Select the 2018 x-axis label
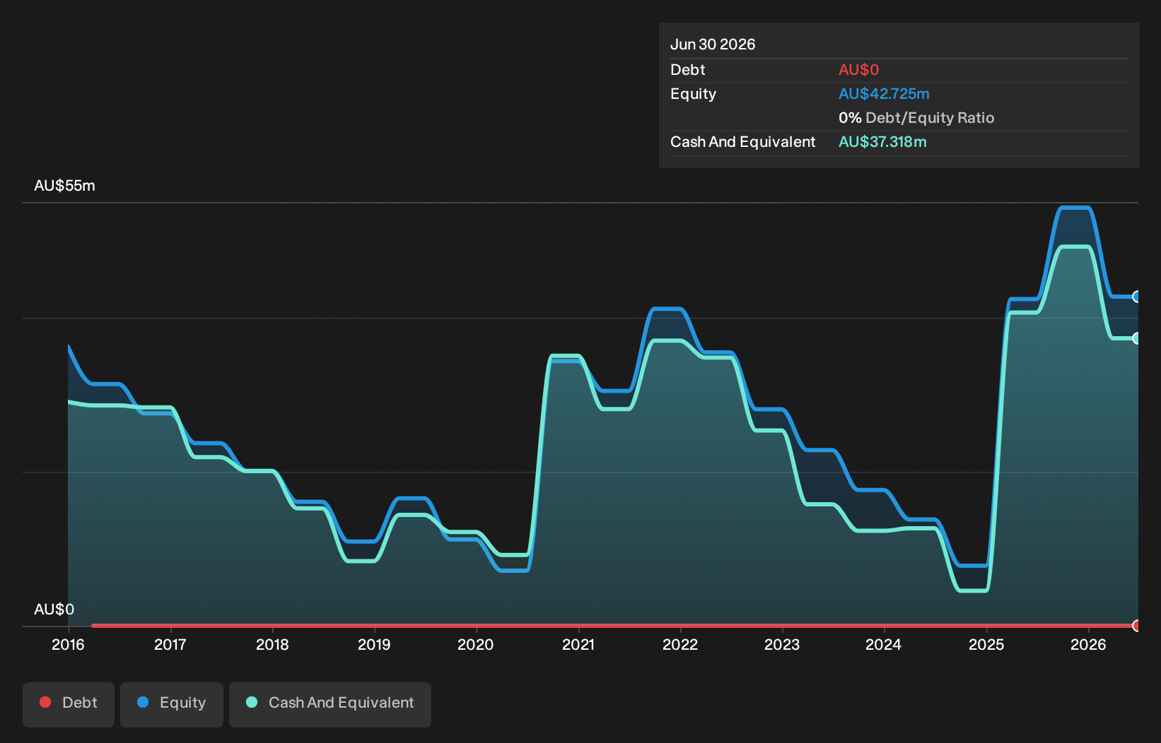 coord(272,644)
